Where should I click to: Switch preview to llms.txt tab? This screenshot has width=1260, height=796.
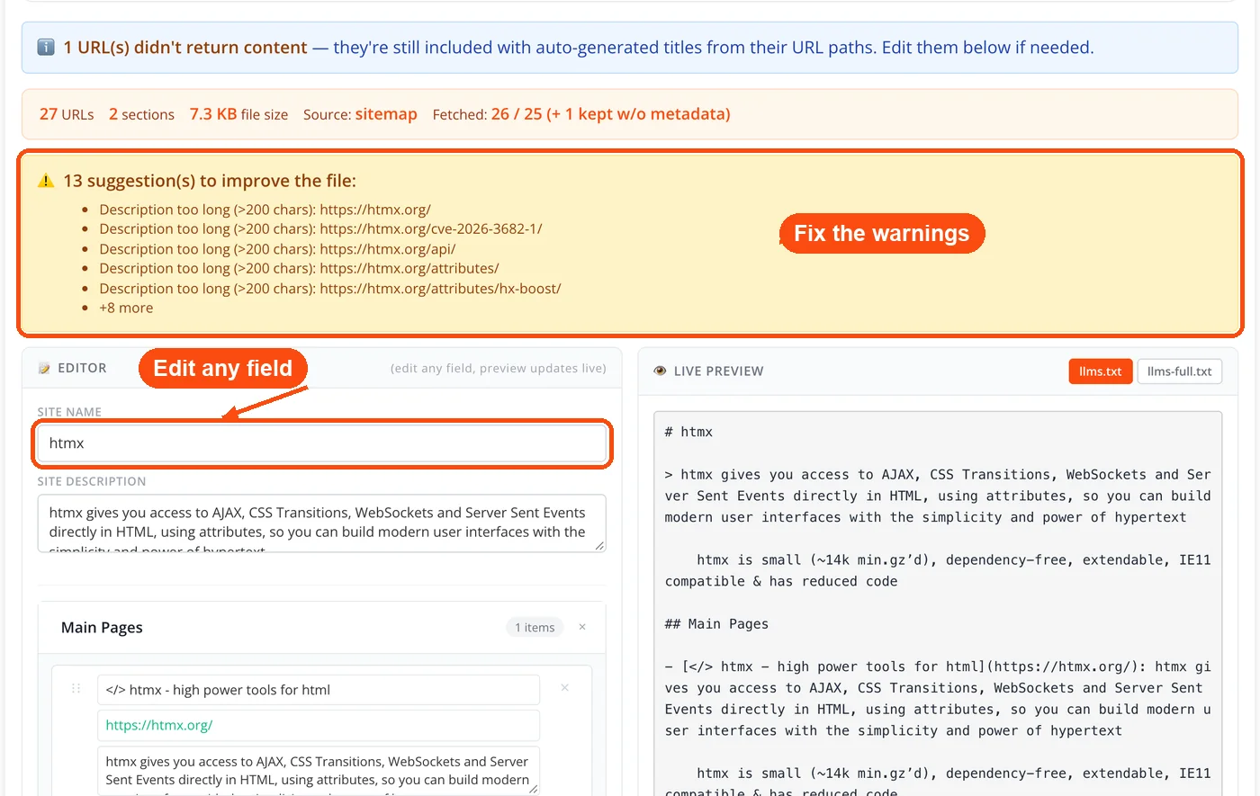point(1100,371)
